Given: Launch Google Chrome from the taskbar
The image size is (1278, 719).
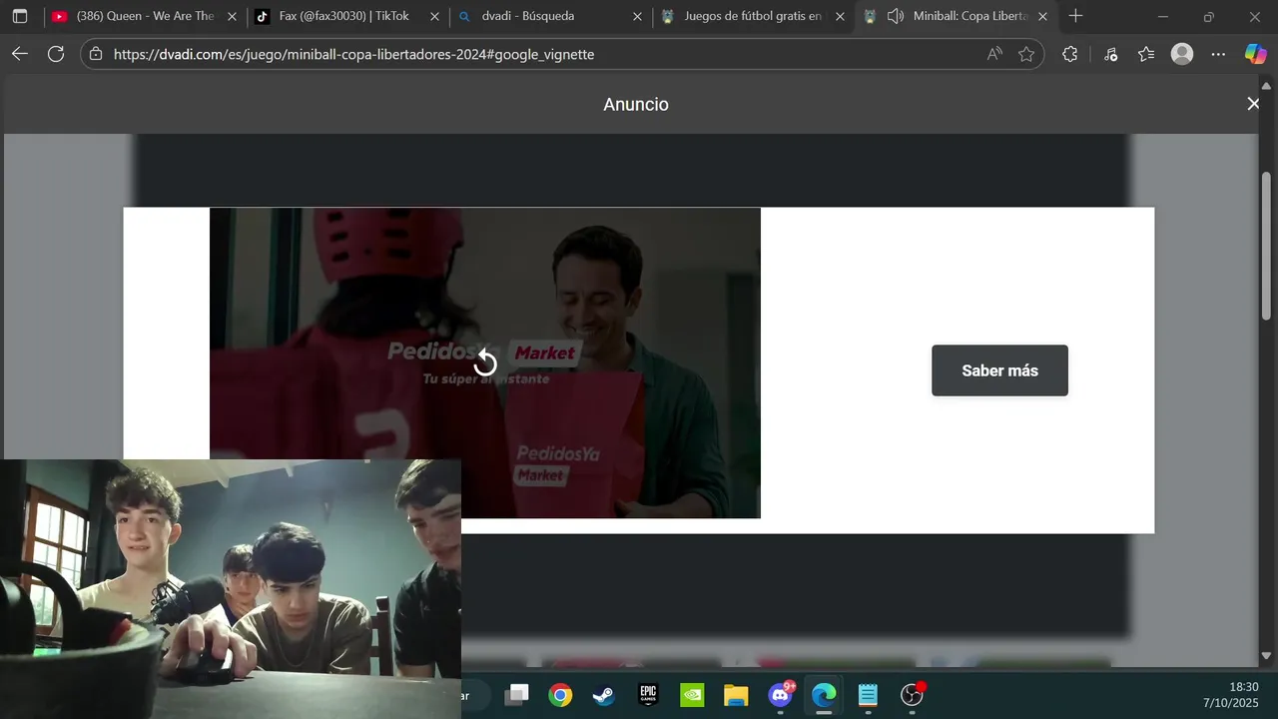Looking at the screenshot, I should (x=560, y=695).
